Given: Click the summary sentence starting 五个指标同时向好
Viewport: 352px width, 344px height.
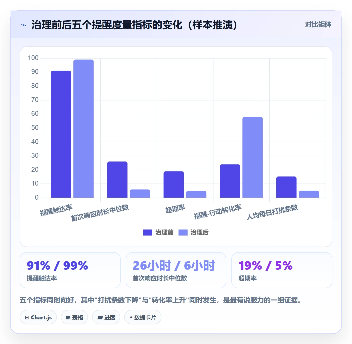Looking at the screenshot, I should click(x=160, y=300).
